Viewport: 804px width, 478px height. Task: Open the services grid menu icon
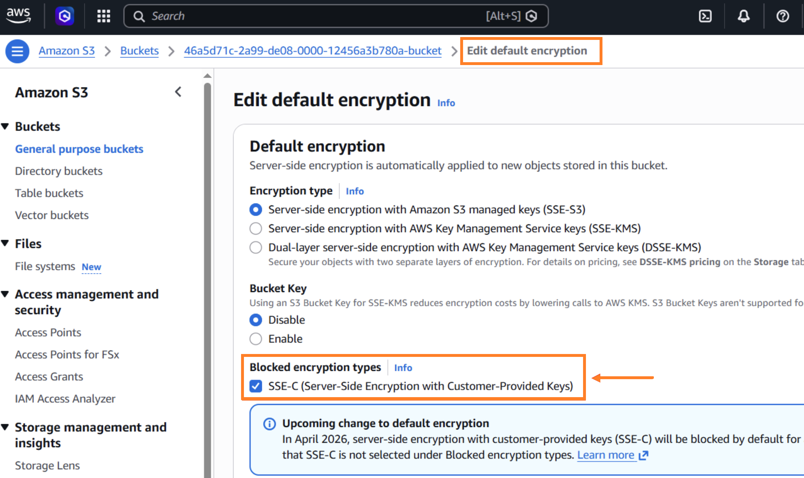tap(103, 16)
